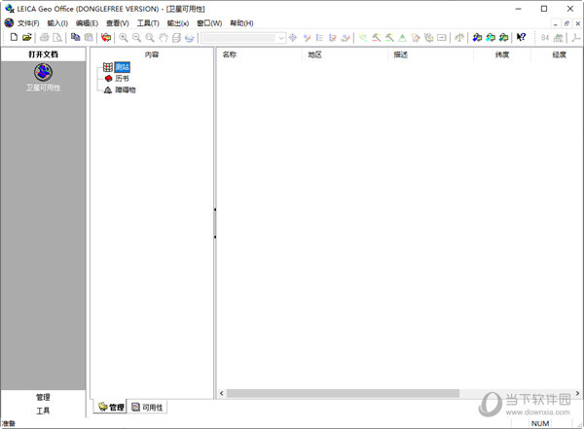Click the 纬度 column header
The image size is (584, 429).
pyautogui.click(x=502, y=54)
